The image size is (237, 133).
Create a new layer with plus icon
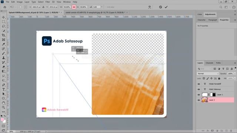point(226,130)
